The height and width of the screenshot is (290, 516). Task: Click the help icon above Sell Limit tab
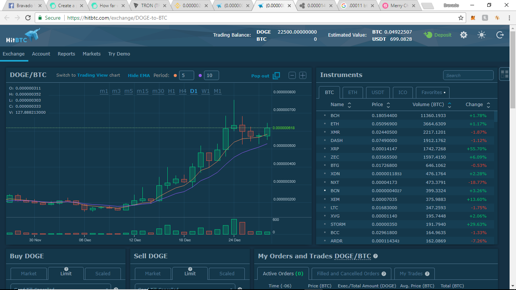[190, 269]
